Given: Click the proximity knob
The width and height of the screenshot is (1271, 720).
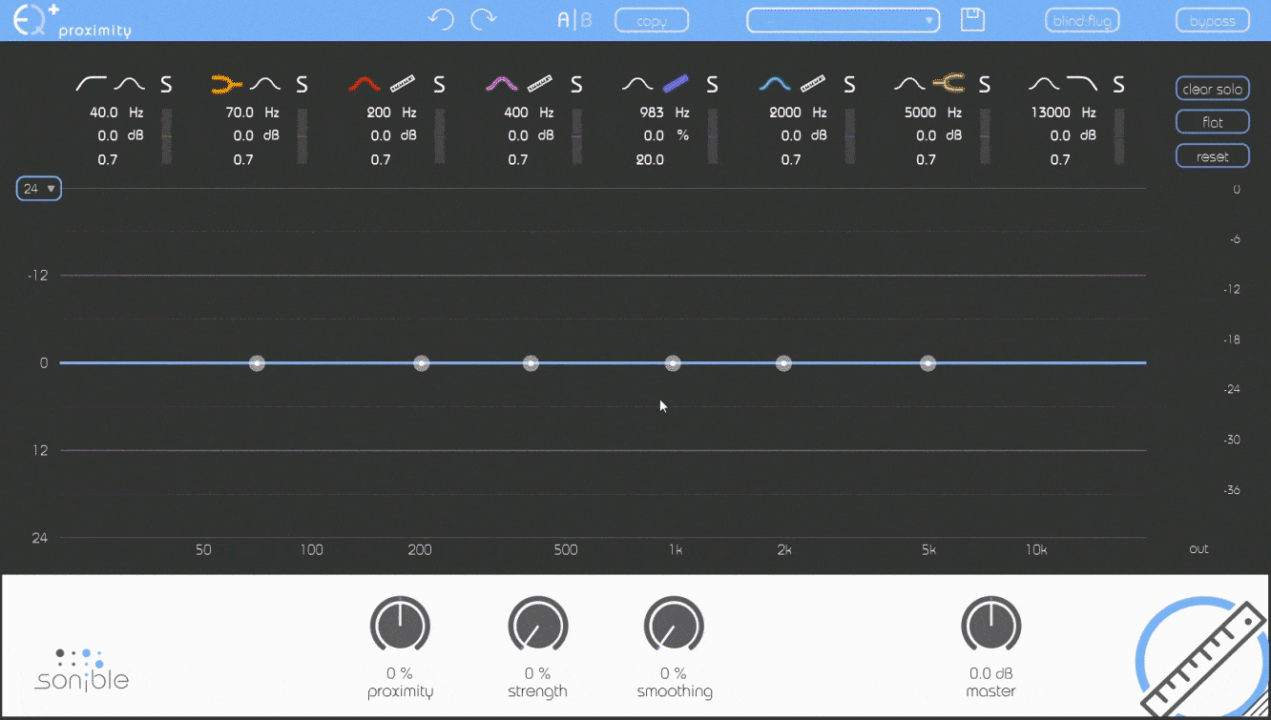Looking at the screenshot, I should (x=400, y=627).
